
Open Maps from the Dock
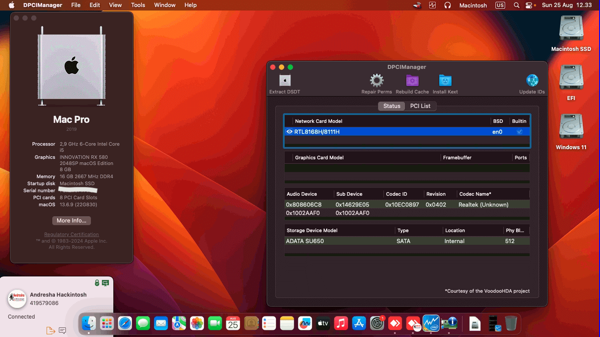[x=179, y=324]
